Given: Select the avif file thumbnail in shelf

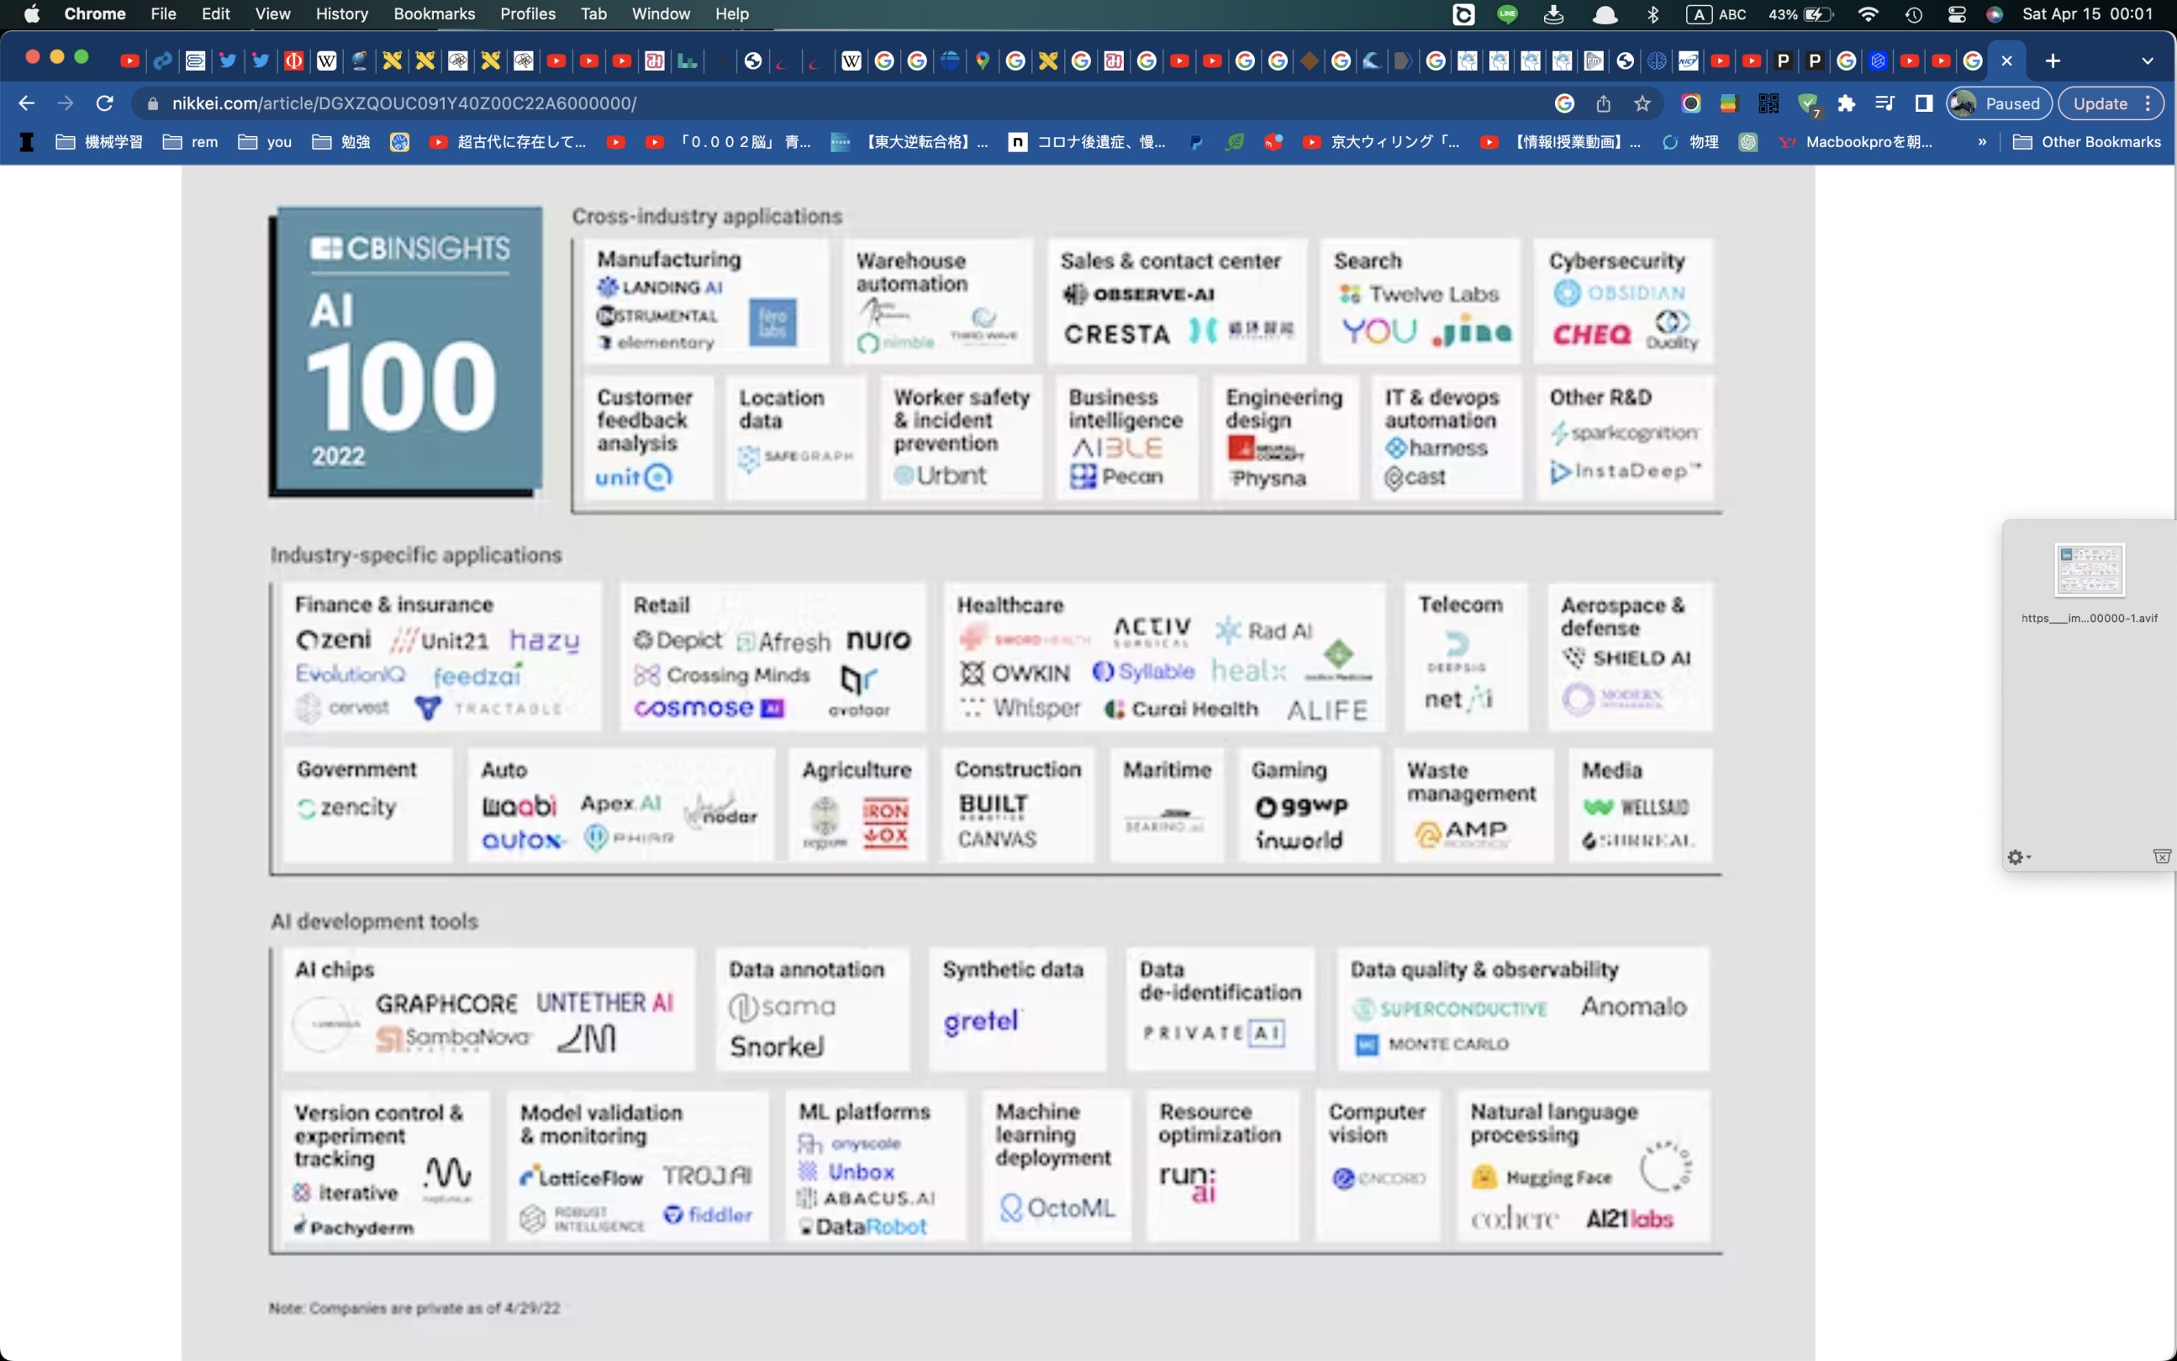Looking at the screenshot, I should click(x=2089, y=570).
